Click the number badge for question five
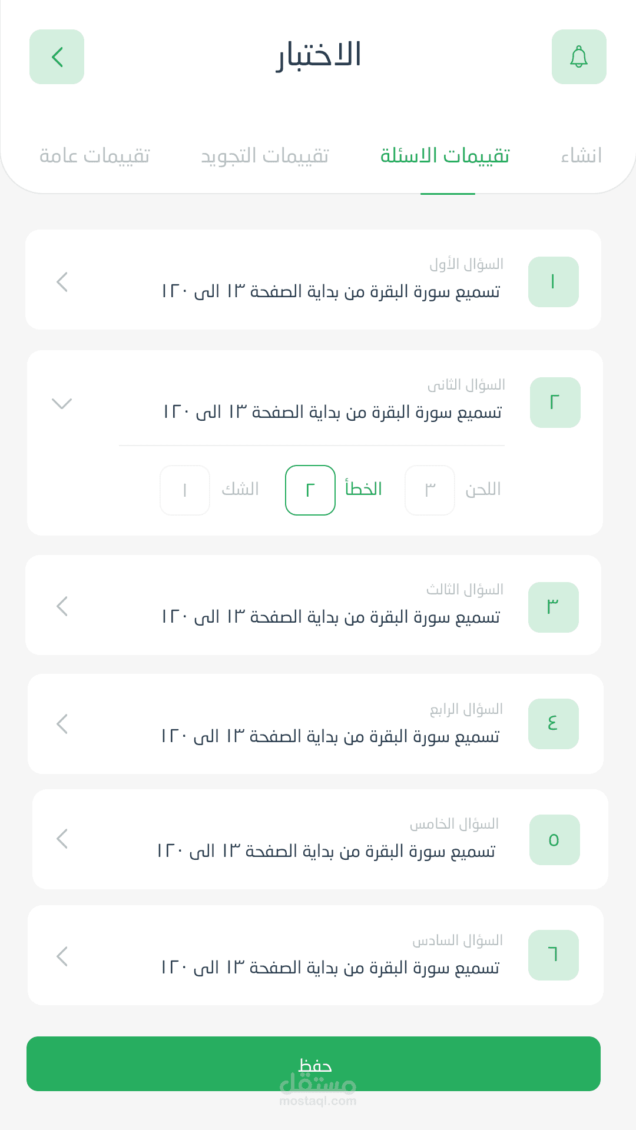Screen dimensions: 636x1130 (x=554, y=840)
